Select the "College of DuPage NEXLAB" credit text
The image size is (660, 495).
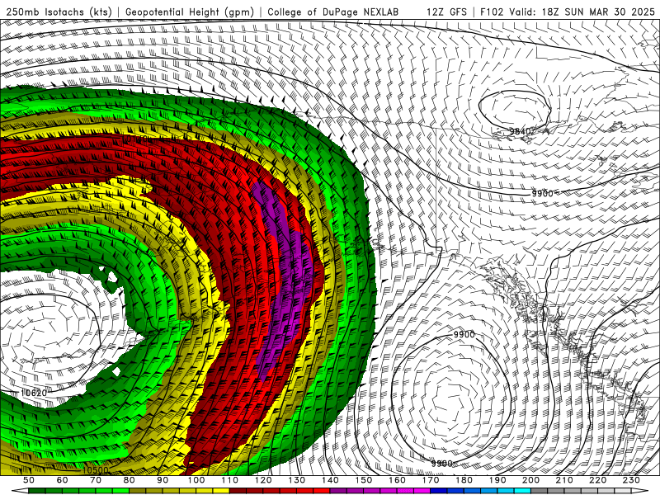click(x=333, y=12)
